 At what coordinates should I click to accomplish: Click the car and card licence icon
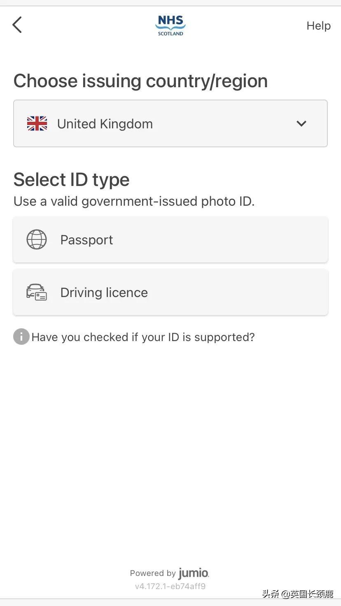[x=37, y=293]
